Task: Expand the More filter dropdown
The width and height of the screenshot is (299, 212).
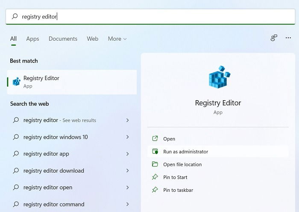Action: point(117,39)
